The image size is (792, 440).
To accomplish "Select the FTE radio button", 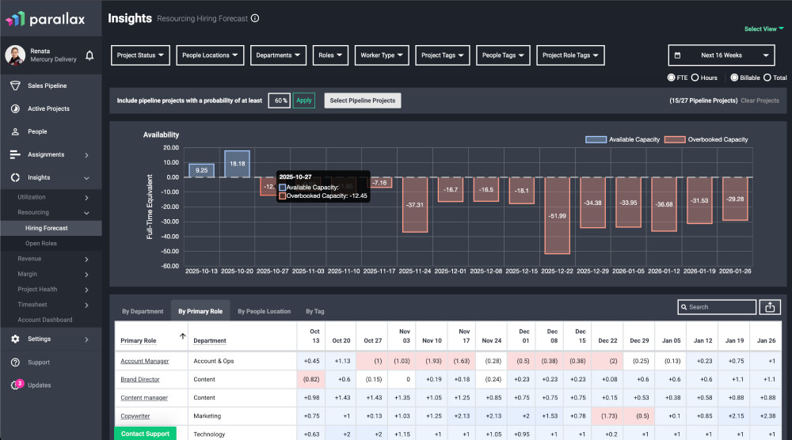I will click(672, 78).
